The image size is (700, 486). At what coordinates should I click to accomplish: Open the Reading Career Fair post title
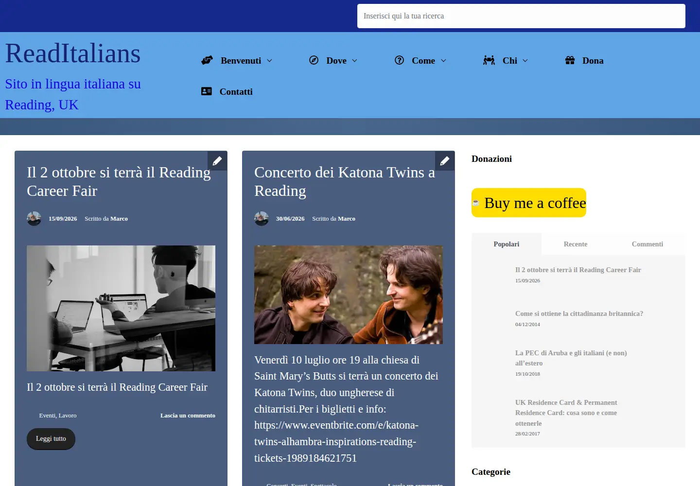[119, 182]
